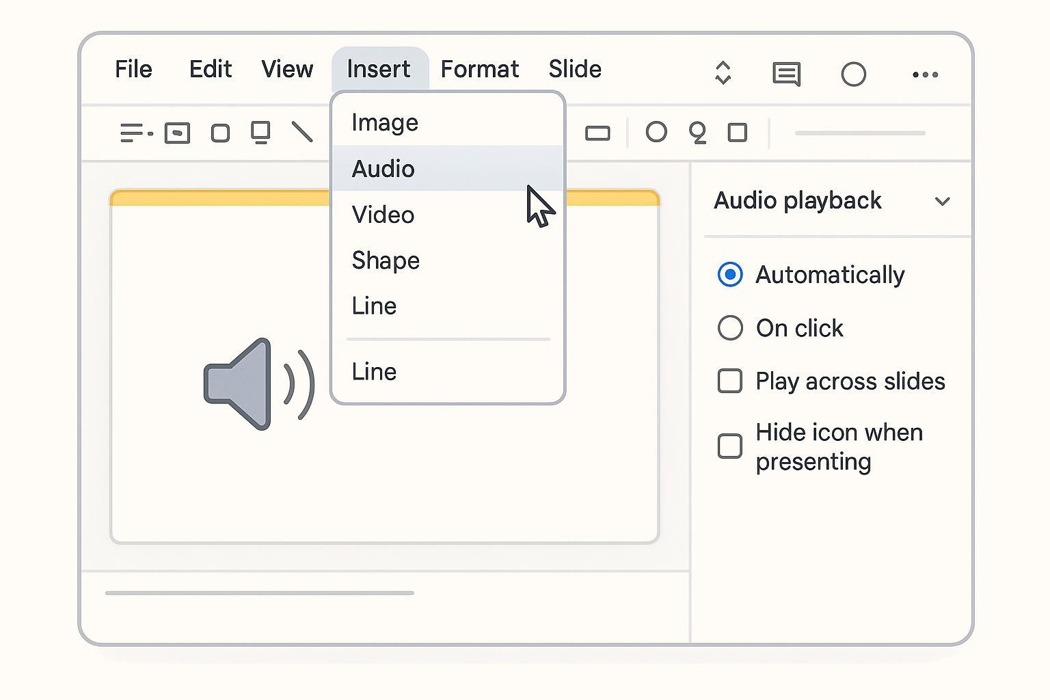This screenshot has width=1050, height=700.
Task: Select the diagonal line tool in toolbar
Action: coord(301,132)
